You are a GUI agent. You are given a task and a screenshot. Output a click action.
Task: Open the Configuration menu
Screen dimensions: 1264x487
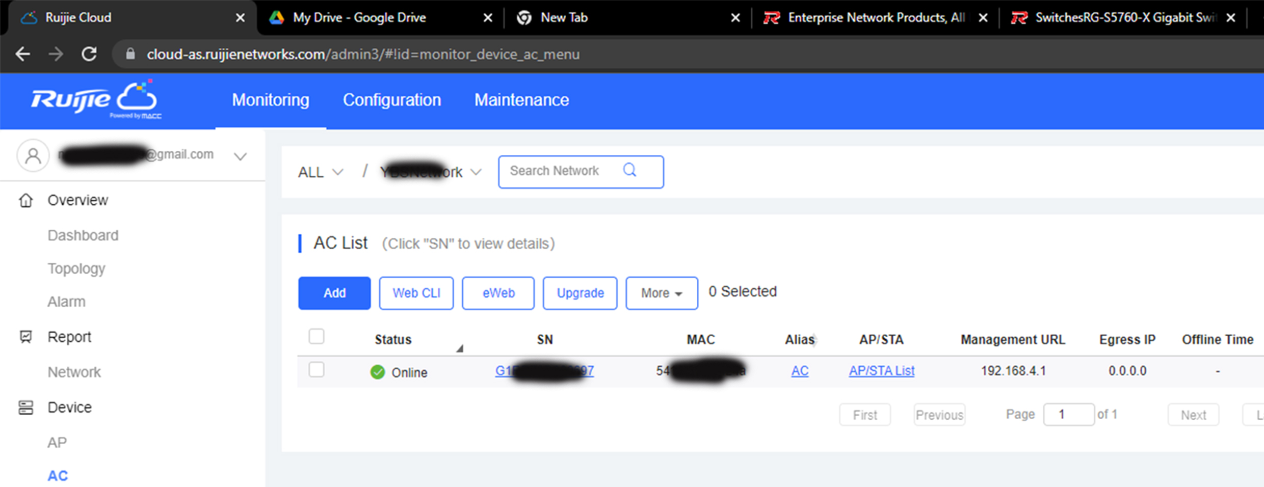pos(392,100)
